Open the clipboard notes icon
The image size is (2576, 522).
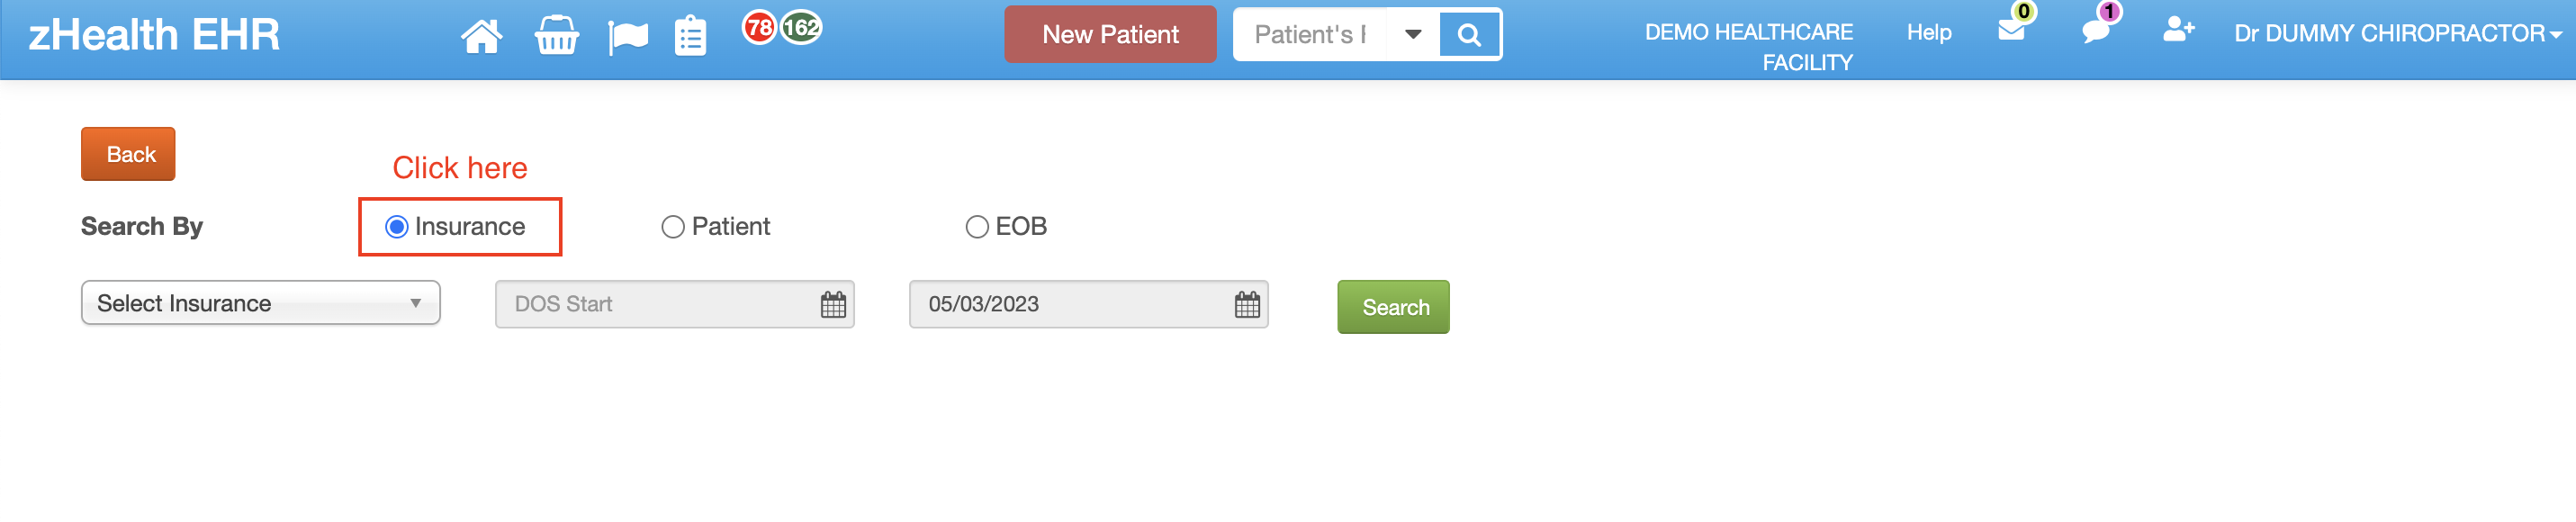pyautogui.click(x=690, y=36)
